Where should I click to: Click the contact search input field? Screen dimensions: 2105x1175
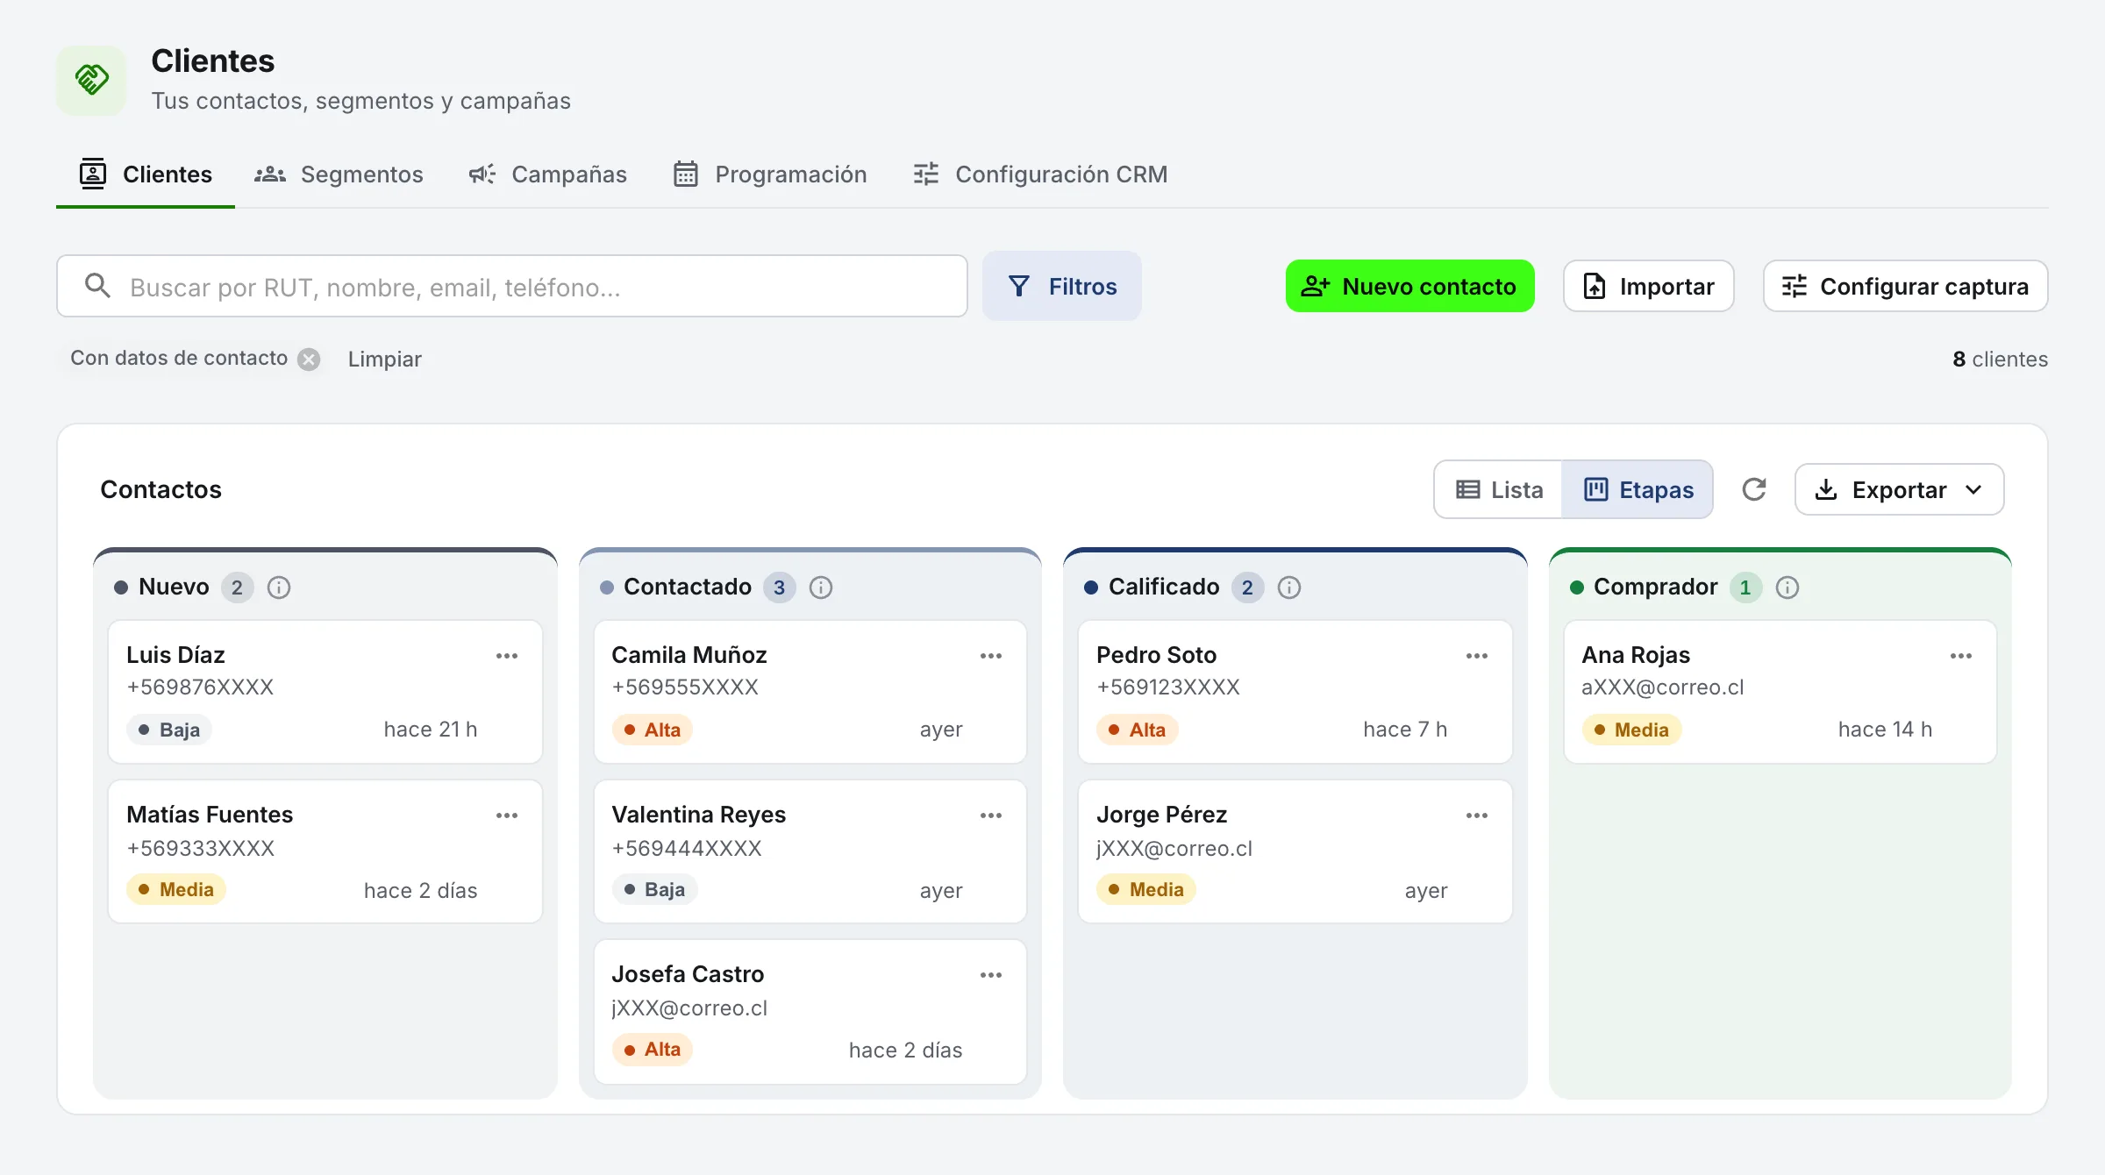click(x=512, y=286)
